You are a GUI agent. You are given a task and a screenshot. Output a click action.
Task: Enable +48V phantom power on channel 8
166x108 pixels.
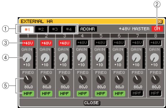(x=155, y=43)
